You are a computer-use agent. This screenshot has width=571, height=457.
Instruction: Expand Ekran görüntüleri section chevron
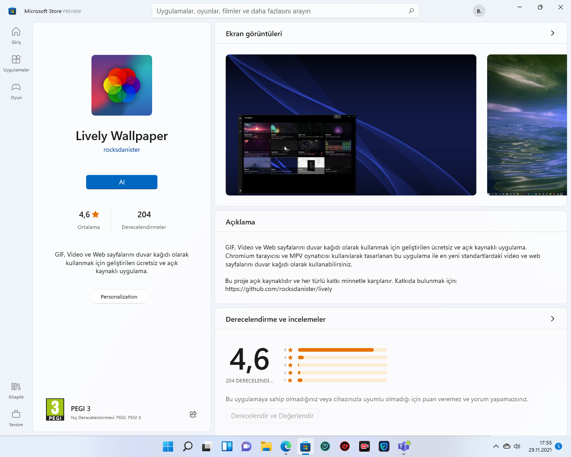[x=552, y=33]
